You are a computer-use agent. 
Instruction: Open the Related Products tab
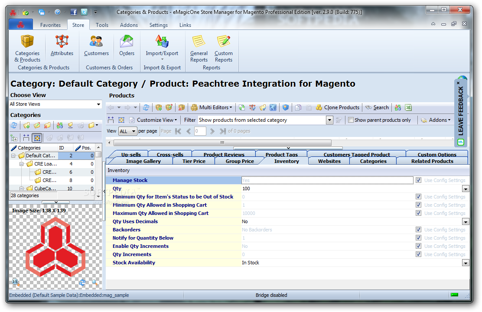click(x=432, y=161)
